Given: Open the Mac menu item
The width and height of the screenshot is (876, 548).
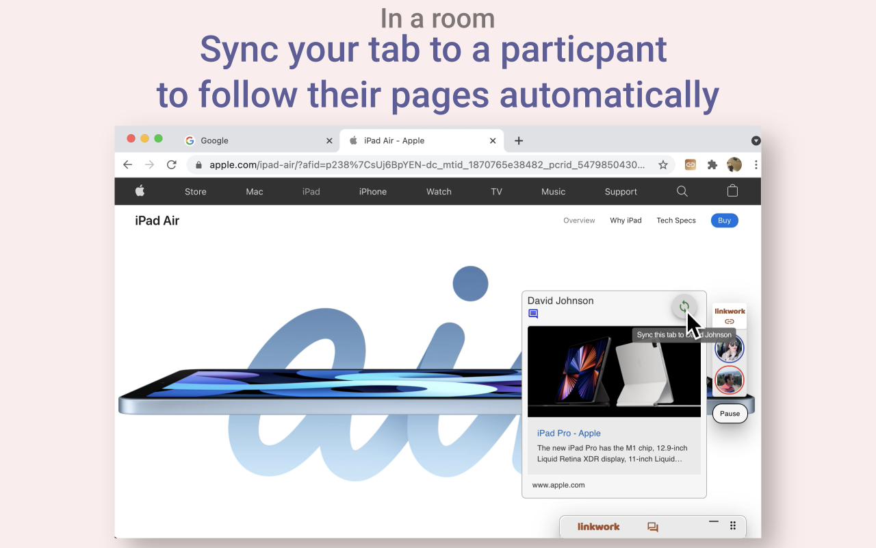Looking at the screenshot, I should (255, 192).
